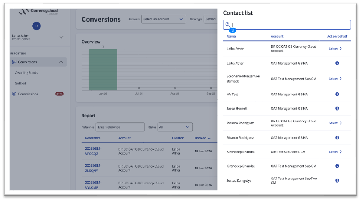Image resolution: width=361 pixels, height=201 pixels.
Task: Click the Jun 26 chart bar
Action: 103,70
